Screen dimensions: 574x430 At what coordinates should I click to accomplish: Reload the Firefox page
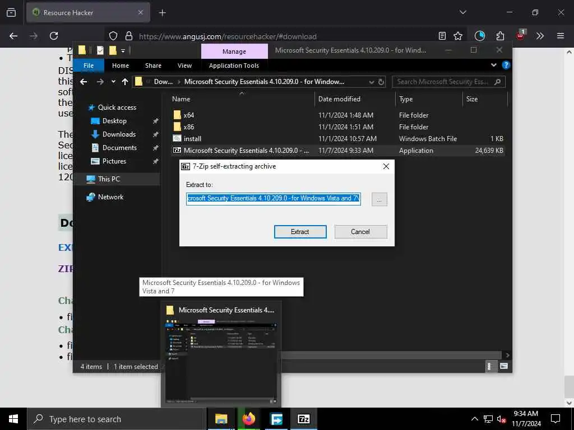[54, 36]
